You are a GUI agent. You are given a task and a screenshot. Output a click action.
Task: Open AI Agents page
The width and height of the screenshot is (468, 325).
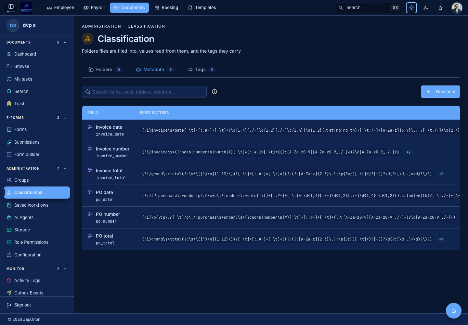pyautogui.click(x=37, y=217)
